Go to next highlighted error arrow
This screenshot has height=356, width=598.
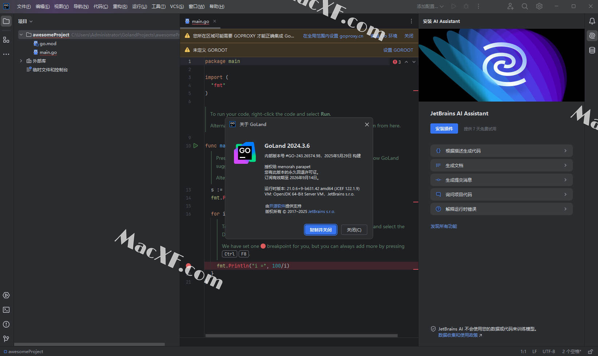pyautogui.click(x=414, y=62)
